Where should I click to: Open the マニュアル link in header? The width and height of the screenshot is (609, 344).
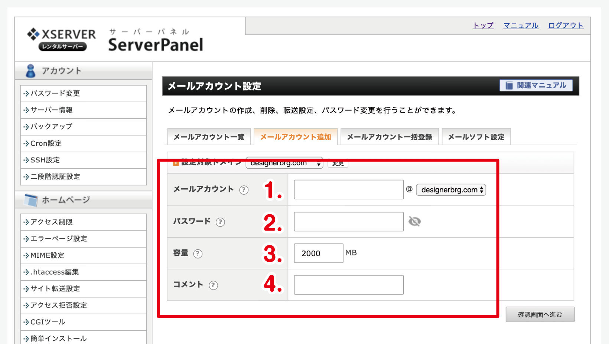tap(521, 26)
